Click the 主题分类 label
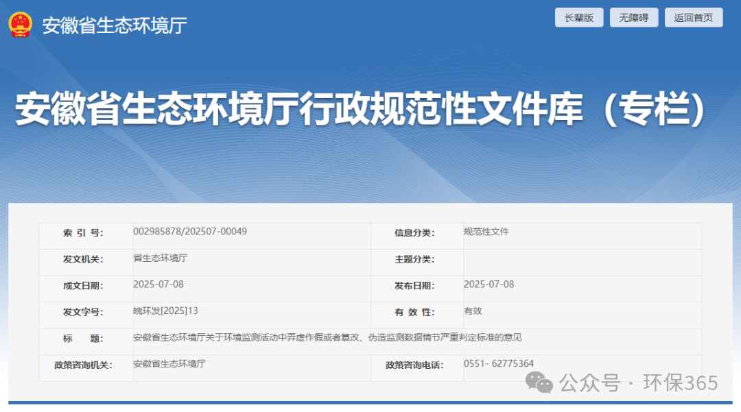Image resolution: width=741 pixels, height=412 pixels. click(414, 259)
